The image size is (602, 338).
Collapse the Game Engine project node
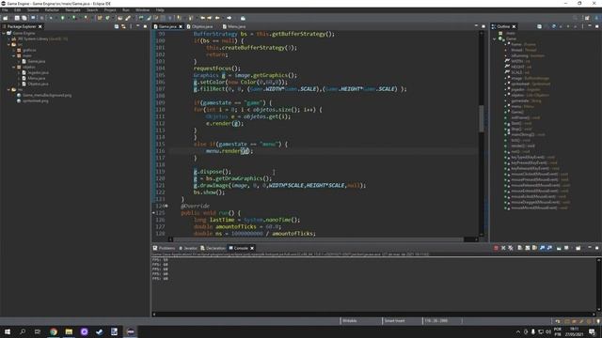(x=4, y=34)
